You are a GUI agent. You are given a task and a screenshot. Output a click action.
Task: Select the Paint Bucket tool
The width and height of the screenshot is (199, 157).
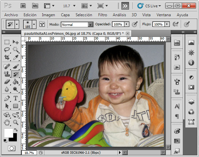click(16, 82)
